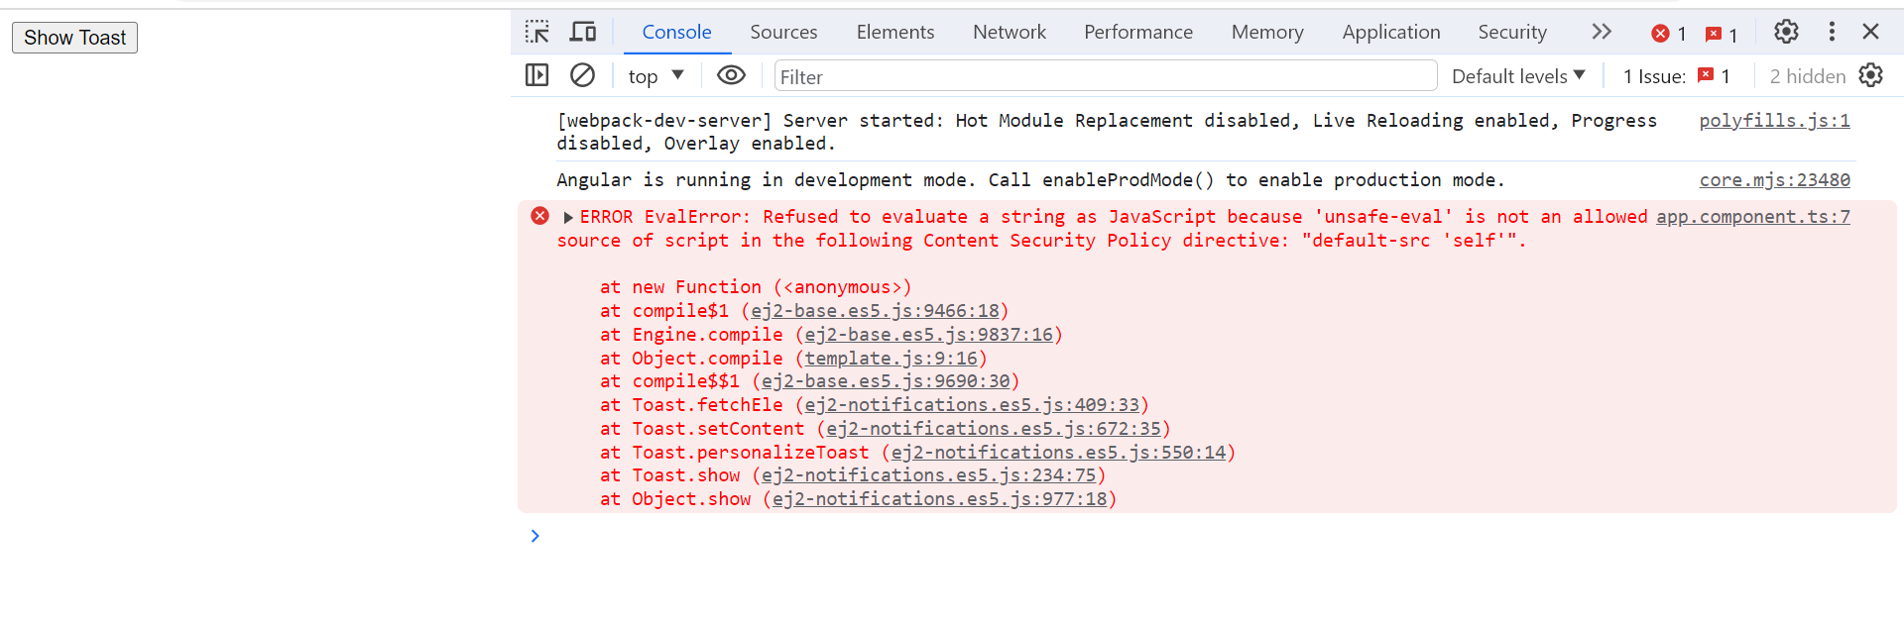Click the Show Toast button
The width and height of the screenshot is (1904, 625).
[75, 38]
